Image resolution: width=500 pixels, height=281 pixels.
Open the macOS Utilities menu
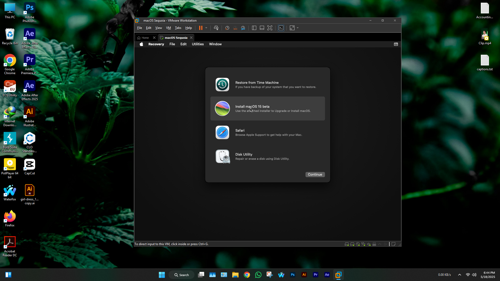(x=198, y=44)
